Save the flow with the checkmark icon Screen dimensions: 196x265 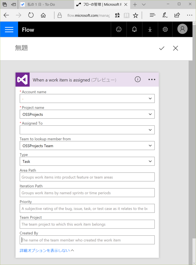[x=162, y=48]
